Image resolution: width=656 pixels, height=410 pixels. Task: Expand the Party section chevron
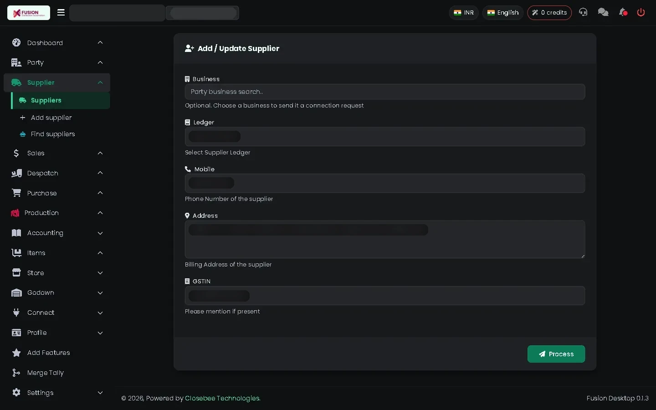100,62
